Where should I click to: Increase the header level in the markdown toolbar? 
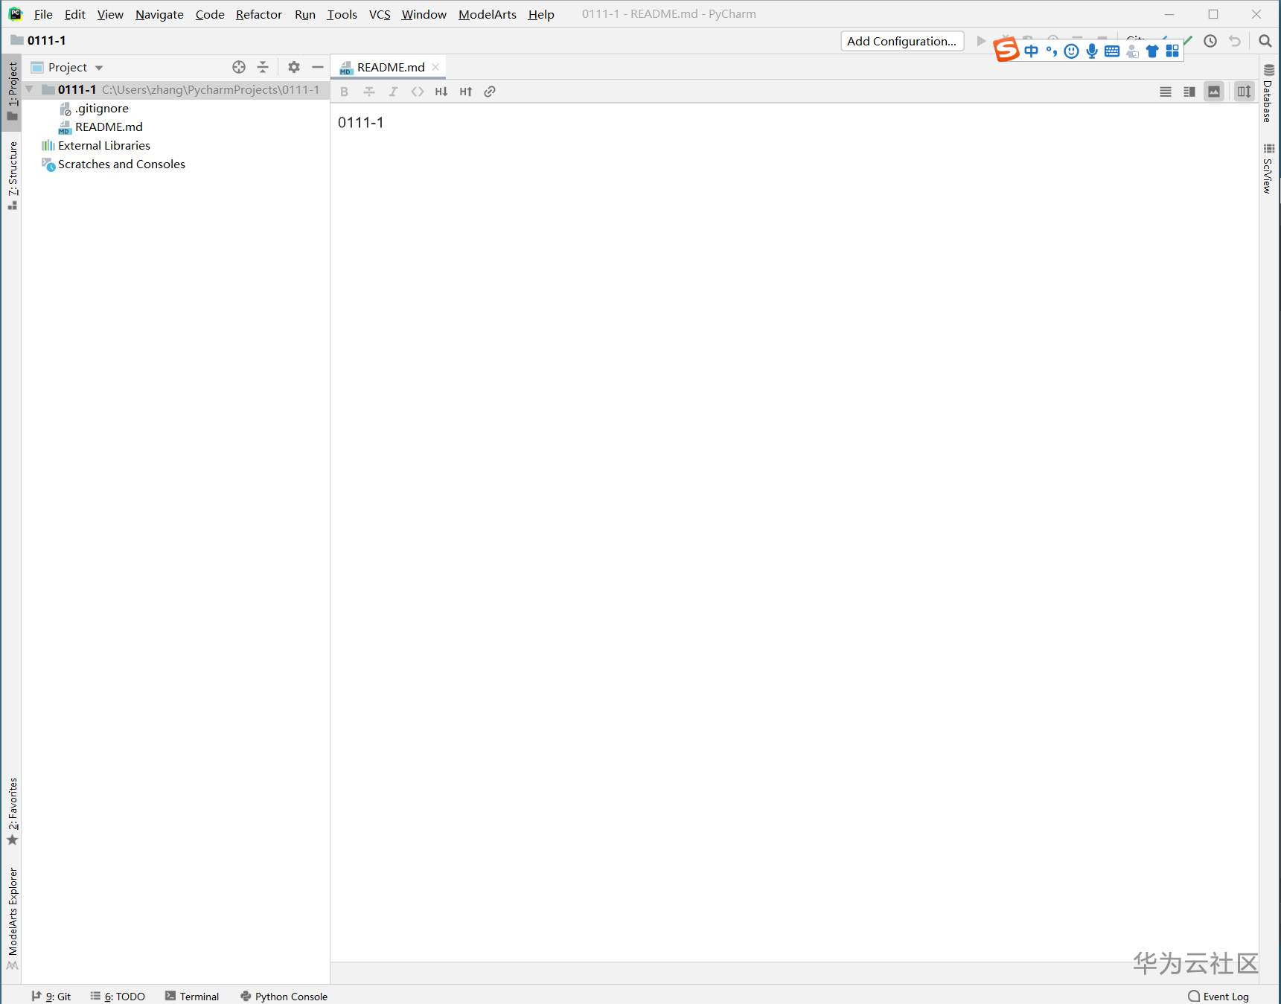click(x=466, y=92)
